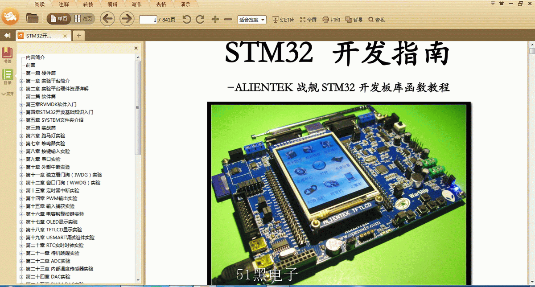Go to previous page with left arrow

[107, 19]
